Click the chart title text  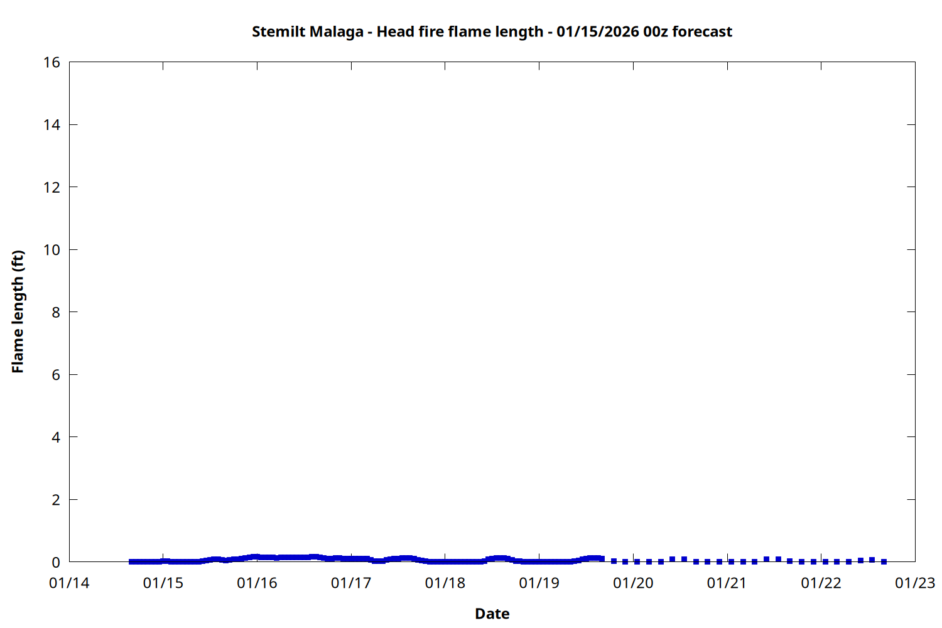tap(492, 31)
